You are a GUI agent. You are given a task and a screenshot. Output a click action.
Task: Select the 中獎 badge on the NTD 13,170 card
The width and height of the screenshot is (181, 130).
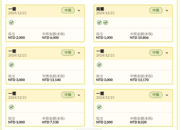[x=156, y=53]
